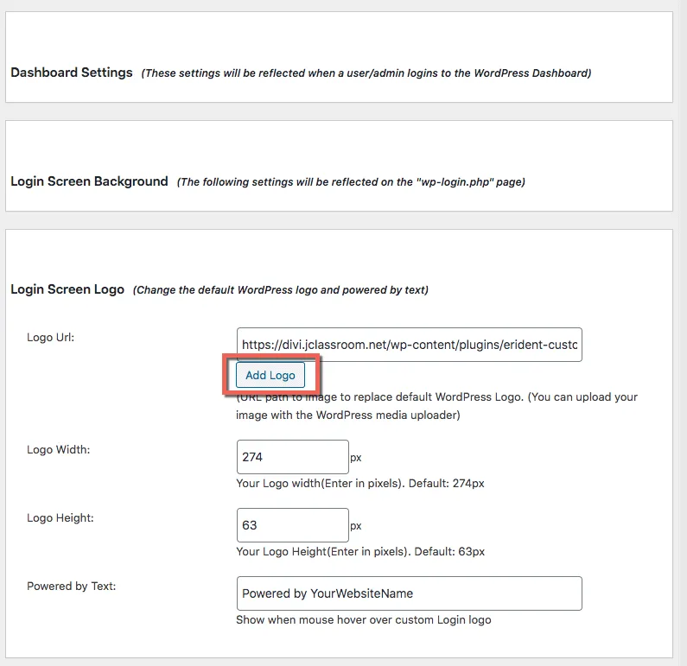Viewport: 687px width, 666px height.
Task: Click the "Logo Url:" field label
Action: pos(51,337)
